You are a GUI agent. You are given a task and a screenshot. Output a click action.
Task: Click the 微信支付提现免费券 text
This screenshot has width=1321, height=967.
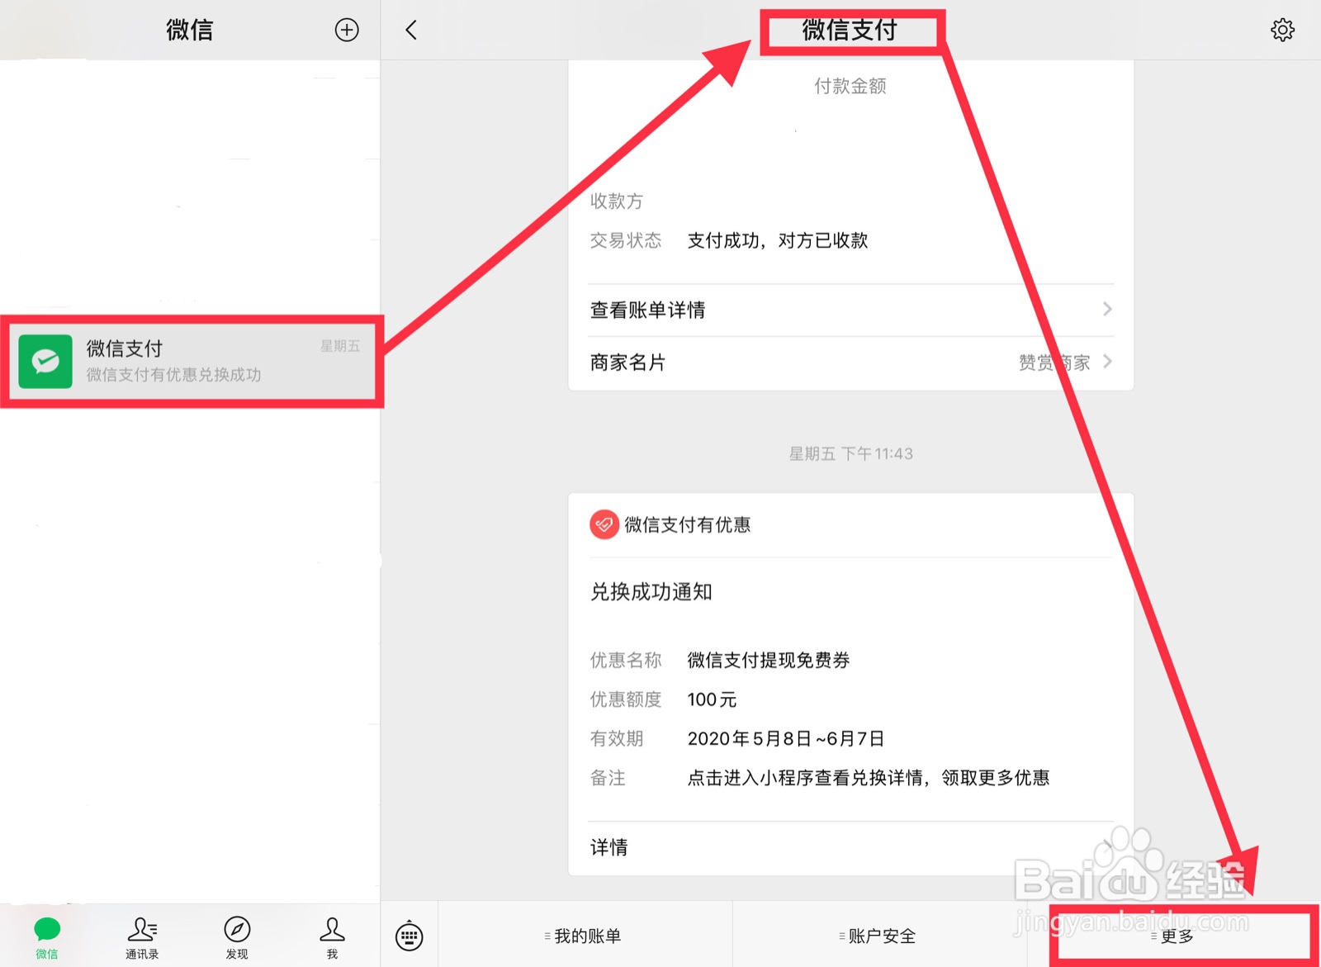click(x=769, y=660)
